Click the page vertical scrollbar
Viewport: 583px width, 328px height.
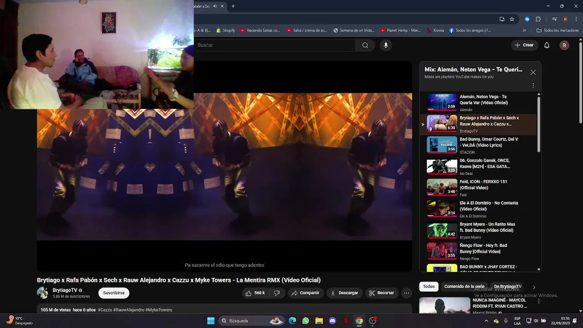click(x=581, y=82)
